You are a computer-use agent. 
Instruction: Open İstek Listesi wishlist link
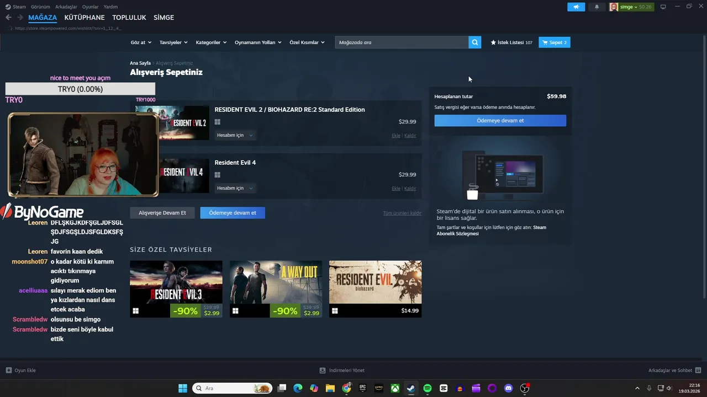(x=511, y=42)
